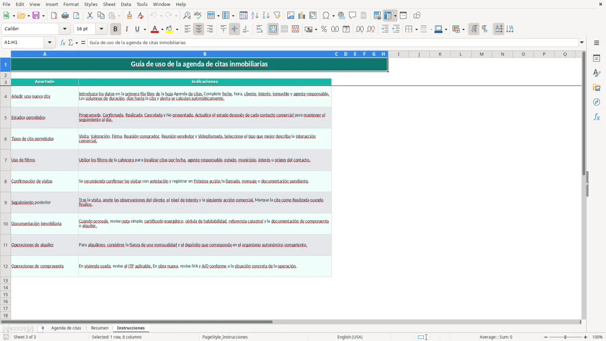The height and width of the screenshot is (341, 606).
Task: Select the Clone Formatting paintbrush
Action: coord(129,16)
